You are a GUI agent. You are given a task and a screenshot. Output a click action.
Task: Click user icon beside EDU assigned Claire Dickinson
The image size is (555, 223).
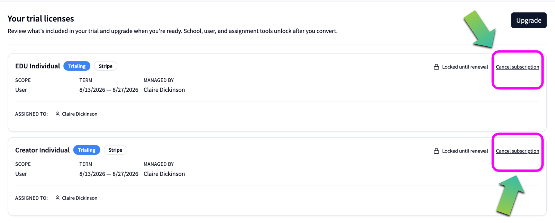57,114
